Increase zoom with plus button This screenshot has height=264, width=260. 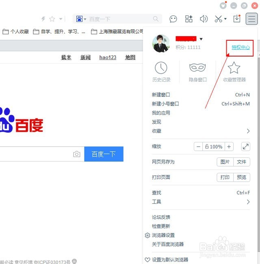229,146
